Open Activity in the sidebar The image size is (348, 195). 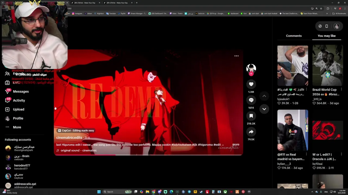[x=19, y=100]
